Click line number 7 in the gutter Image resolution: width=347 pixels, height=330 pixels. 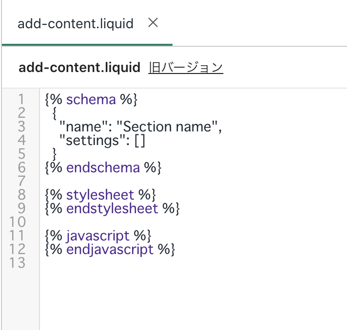(x=21, y=182)
